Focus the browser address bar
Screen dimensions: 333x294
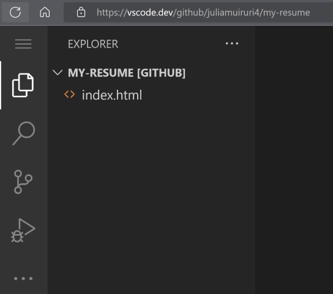click(x=198, y=12)
